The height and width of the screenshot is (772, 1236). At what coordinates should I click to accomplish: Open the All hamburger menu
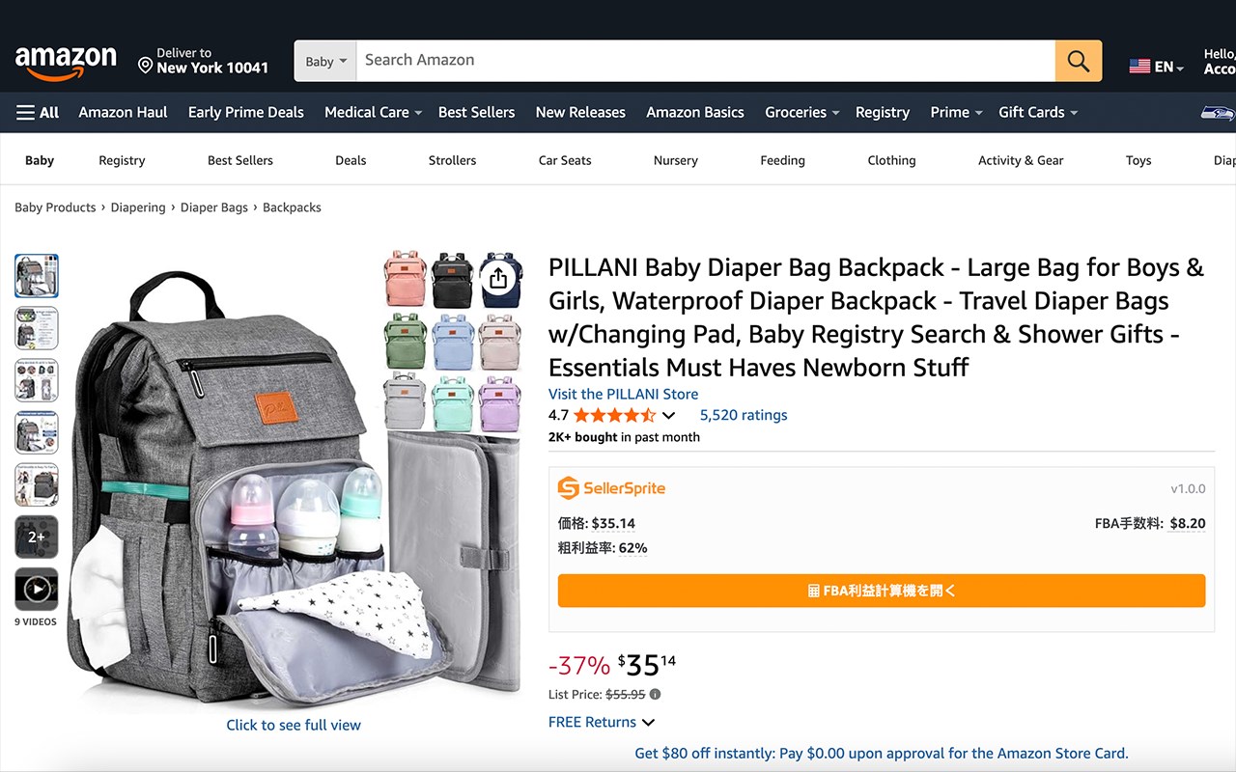[x=38, y=112]
